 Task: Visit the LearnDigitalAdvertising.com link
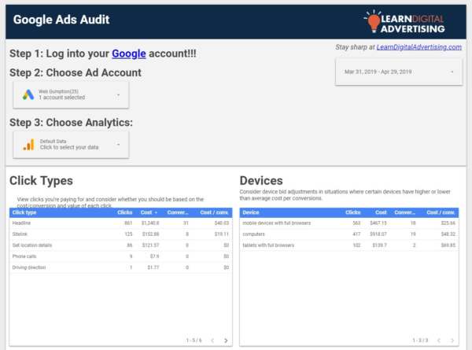coord(419,47)
